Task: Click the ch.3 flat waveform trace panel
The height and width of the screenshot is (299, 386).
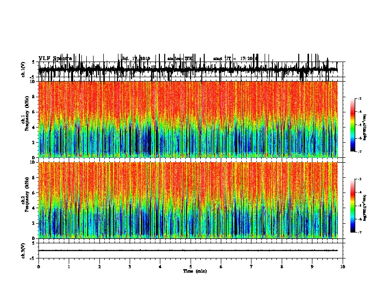Action: 191,251
